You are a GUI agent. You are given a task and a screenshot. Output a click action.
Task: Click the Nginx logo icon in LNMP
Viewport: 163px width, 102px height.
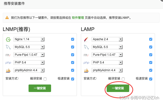tap(8, 39)
